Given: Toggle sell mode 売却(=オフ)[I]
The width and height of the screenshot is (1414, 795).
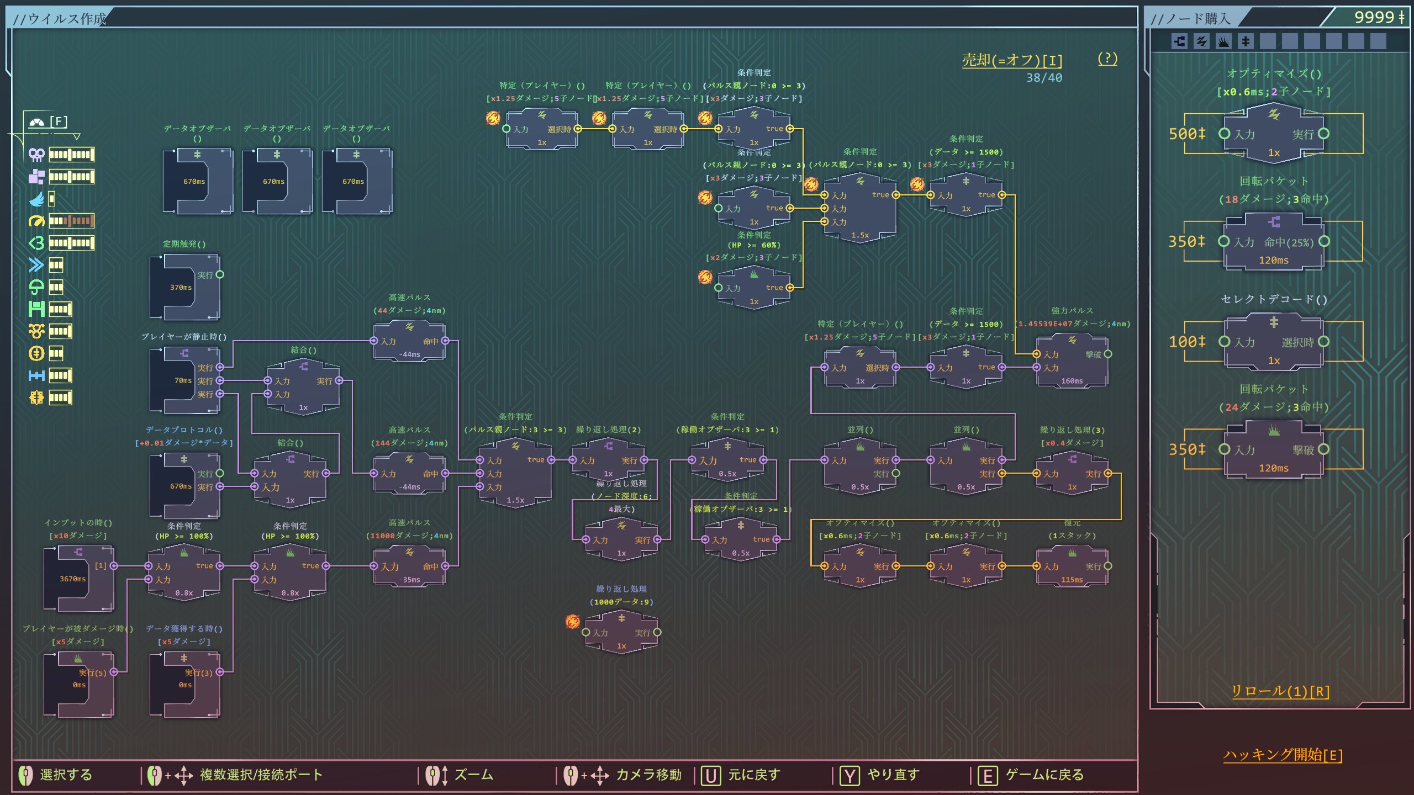Looking at the screenshot, I should [1012, 60].
